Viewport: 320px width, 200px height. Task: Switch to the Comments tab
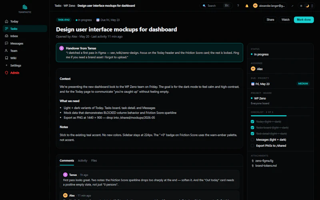pos(67,161)
